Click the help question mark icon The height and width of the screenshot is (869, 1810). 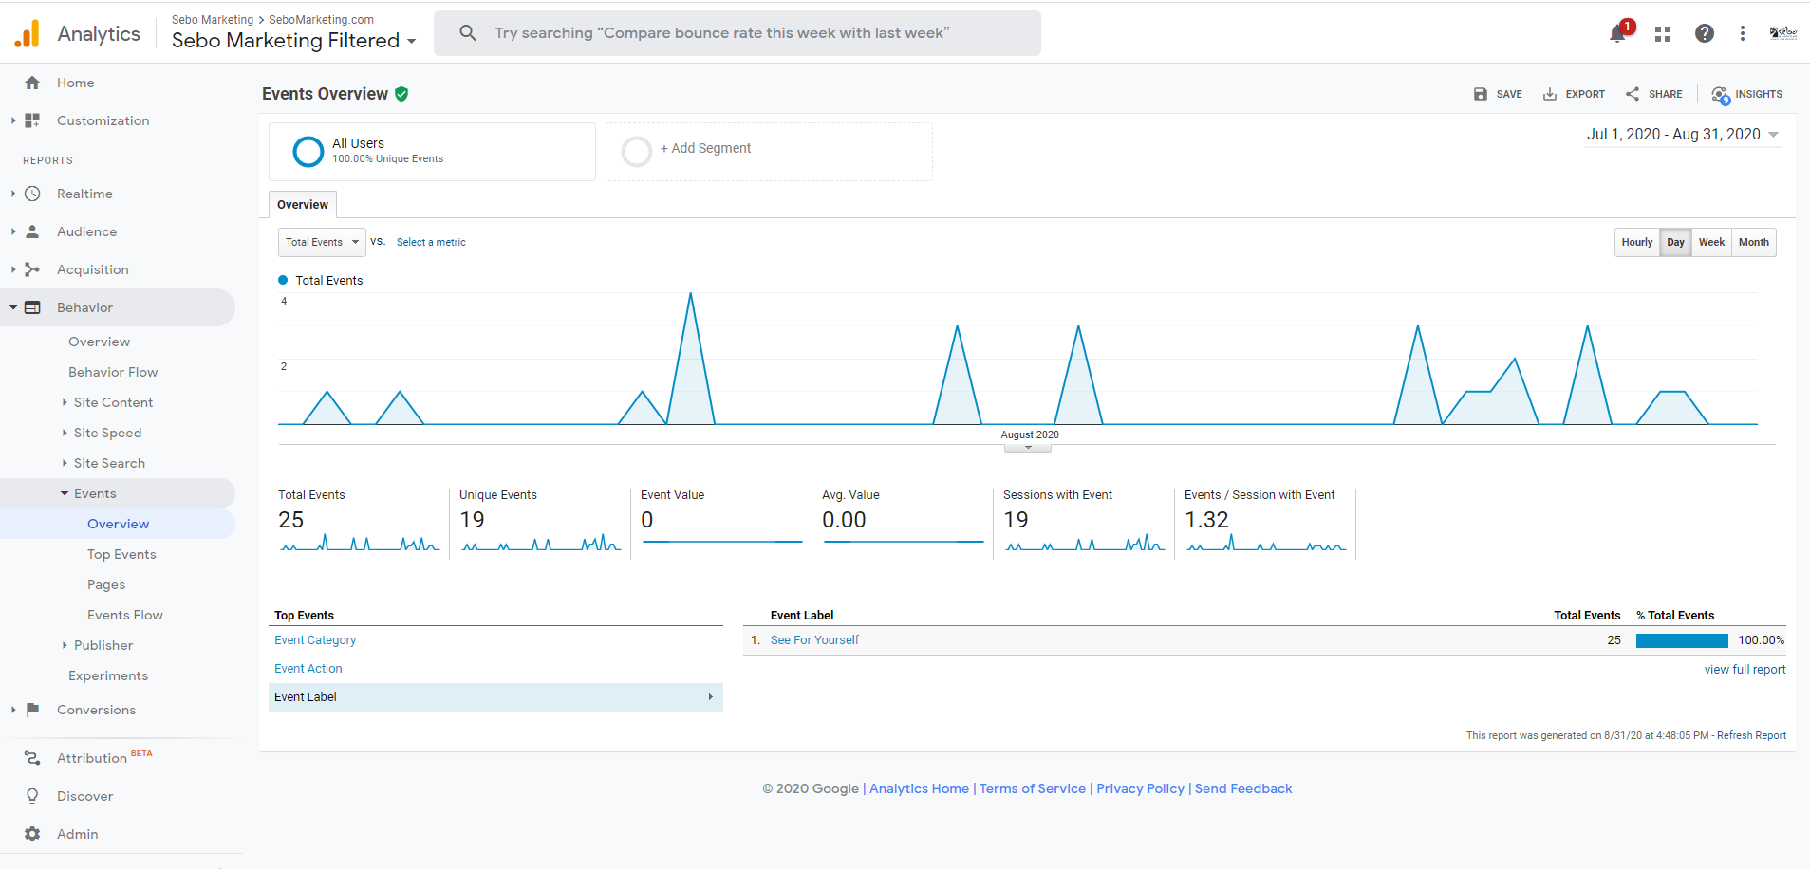1704,34
